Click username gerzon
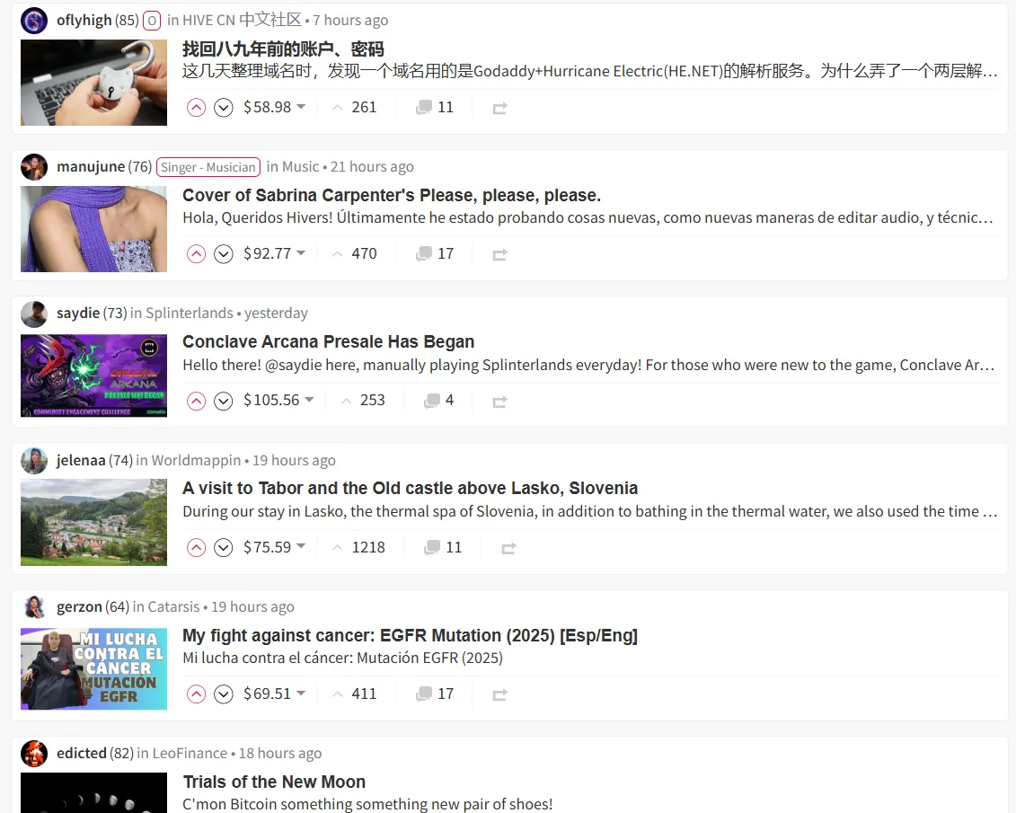Screen dimensions: 1016x813 79,606
